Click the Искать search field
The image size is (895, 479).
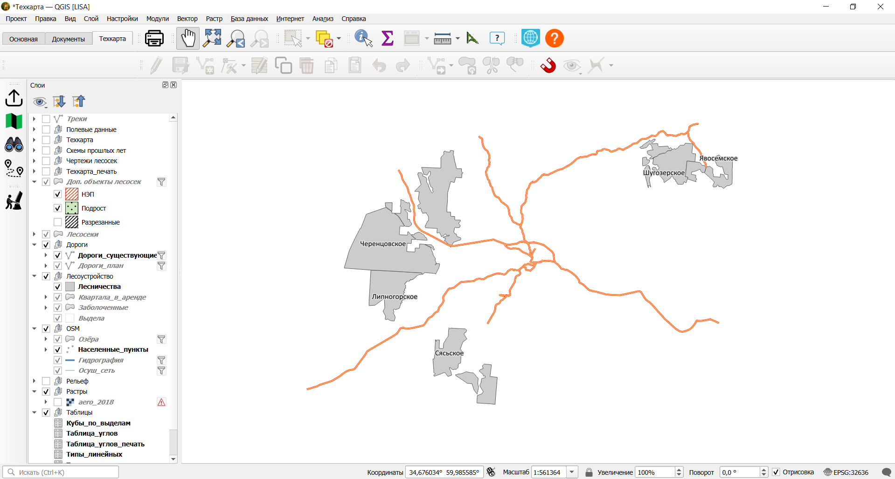point(61,472)
